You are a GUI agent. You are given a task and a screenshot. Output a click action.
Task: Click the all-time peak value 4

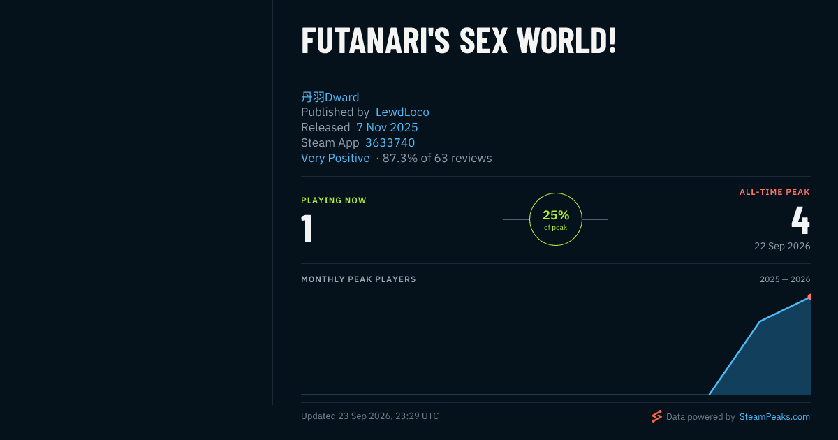(800, 220)
